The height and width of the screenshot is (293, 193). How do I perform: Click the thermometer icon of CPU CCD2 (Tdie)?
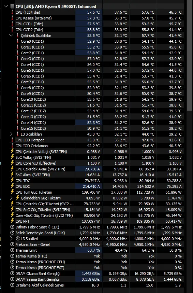(12, 29)
